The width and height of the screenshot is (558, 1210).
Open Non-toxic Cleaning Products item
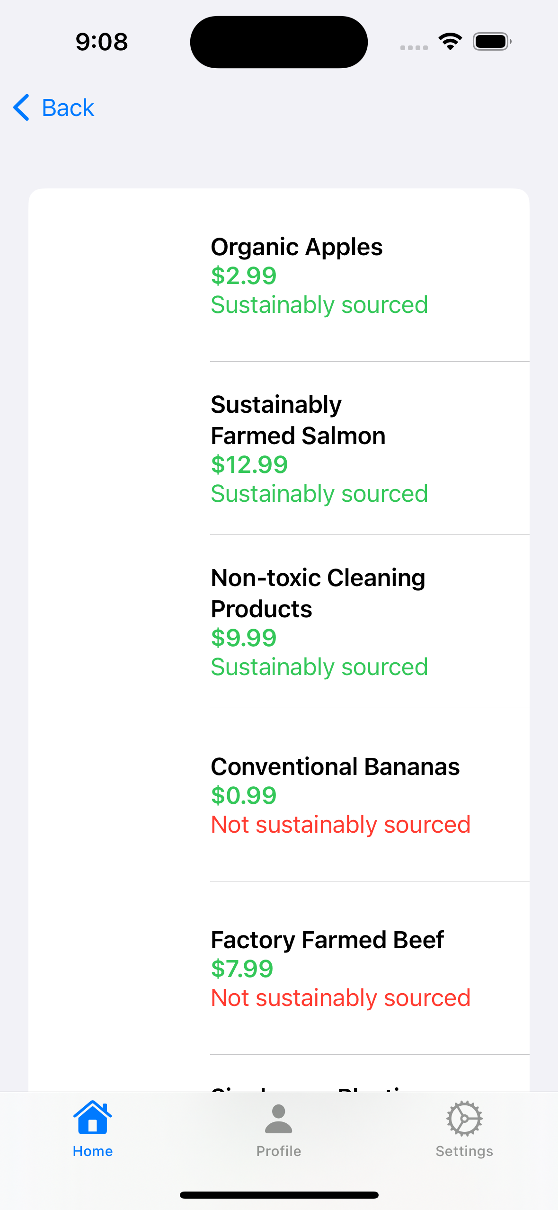tap(279, 622)
